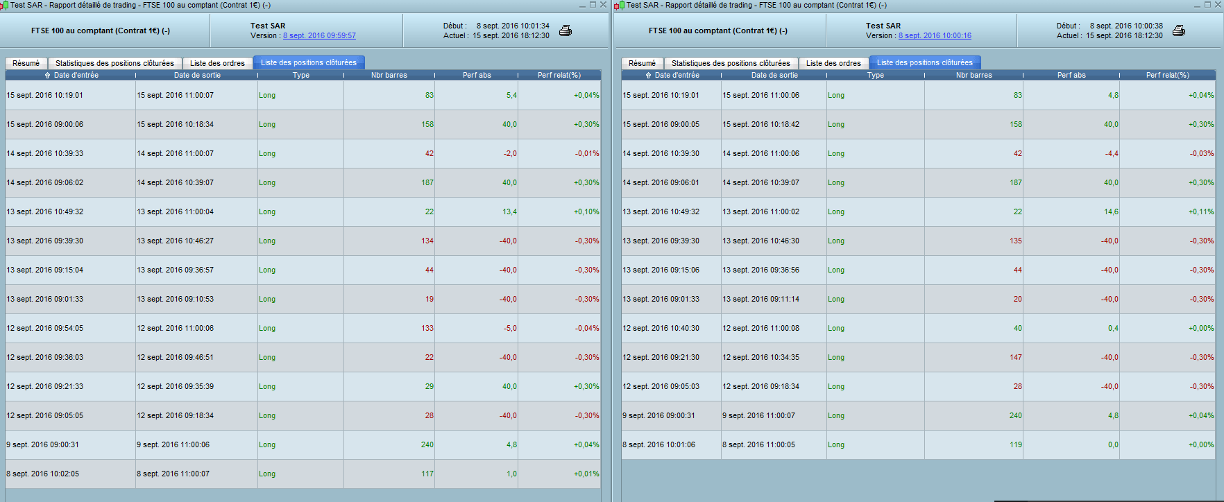Select entry date 12 sept. 2016 10:40:30
The height and width of the screenshot is (502, 1224).
661,329
